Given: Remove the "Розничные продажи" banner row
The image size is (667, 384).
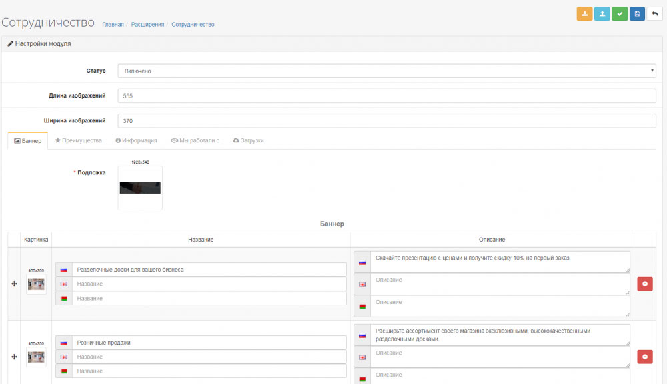Looking at the screenshot, I should pyautogui.click(x=644, y=357).
